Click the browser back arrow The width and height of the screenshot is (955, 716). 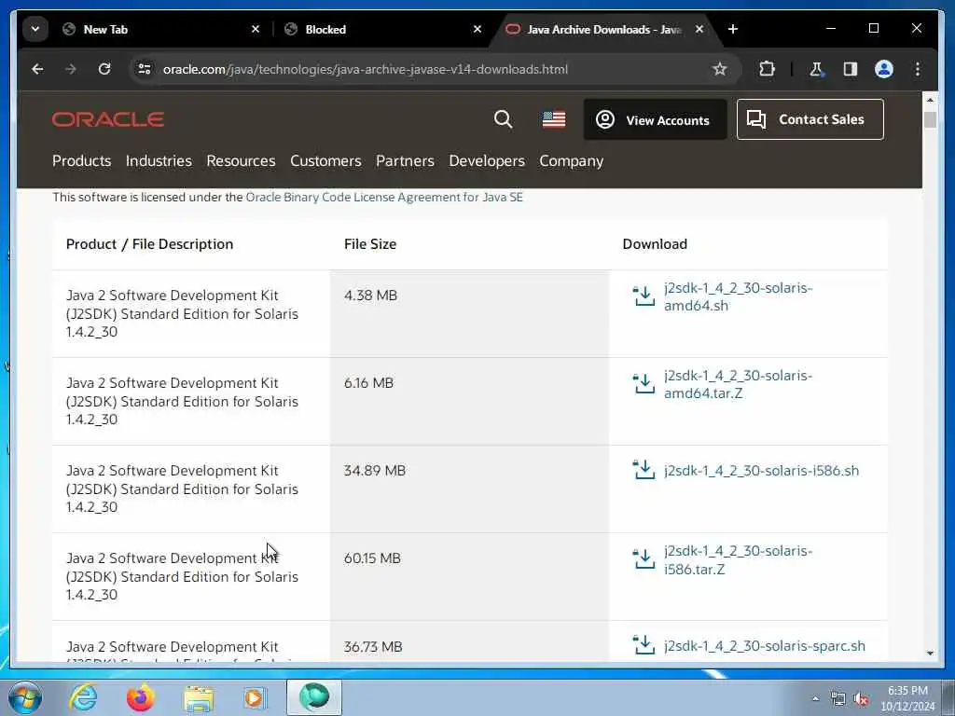(37, 69)
